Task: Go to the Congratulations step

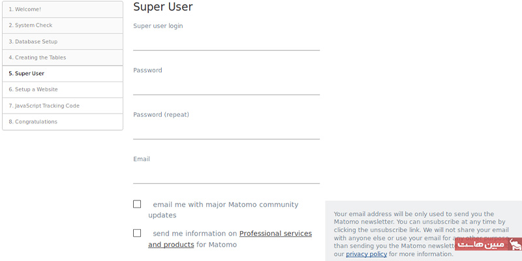Action: pos(63,121)
